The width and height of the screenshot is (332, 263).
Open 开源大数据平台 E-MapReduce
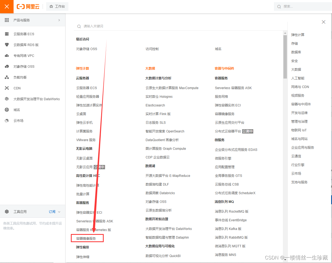tap(168, 176)
